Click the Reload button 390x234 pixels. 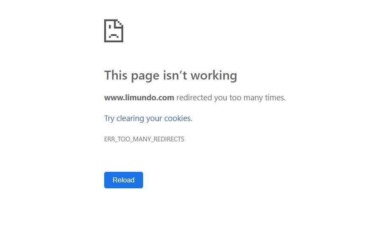click(124, 180)
